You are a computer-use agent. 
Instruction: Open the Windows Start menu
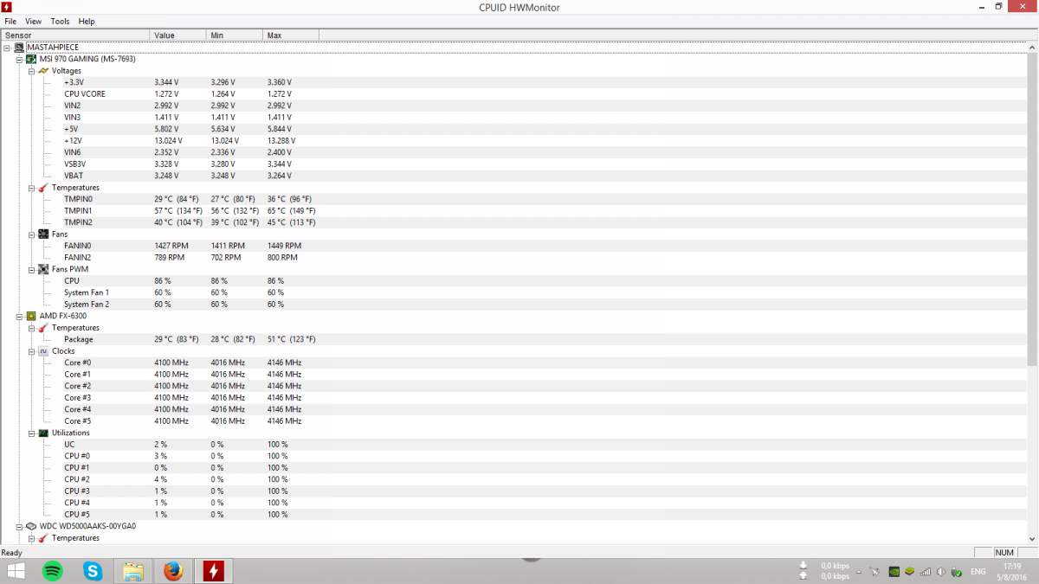click(x=16, y=571)
